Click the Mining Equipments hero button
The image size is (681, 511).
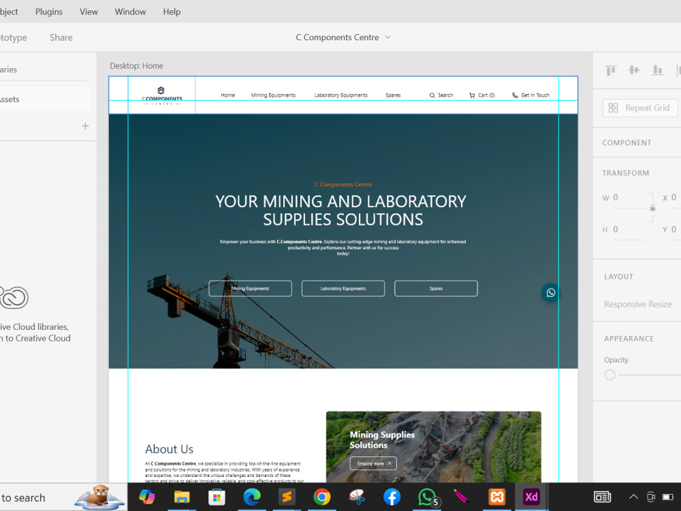pyautogui.click(x=250, y=288)
